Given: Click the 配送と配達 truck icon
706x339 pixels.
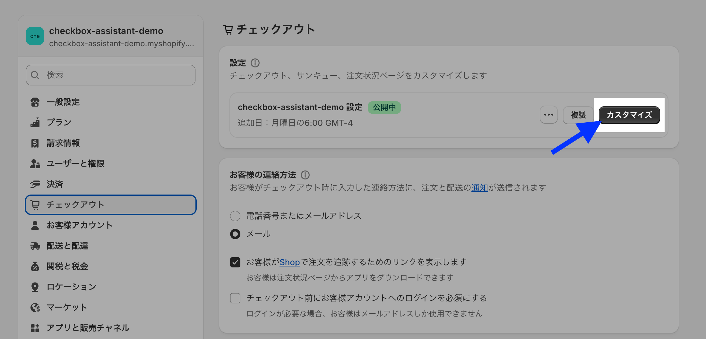Looking at the screenshot, I should 35,246.
